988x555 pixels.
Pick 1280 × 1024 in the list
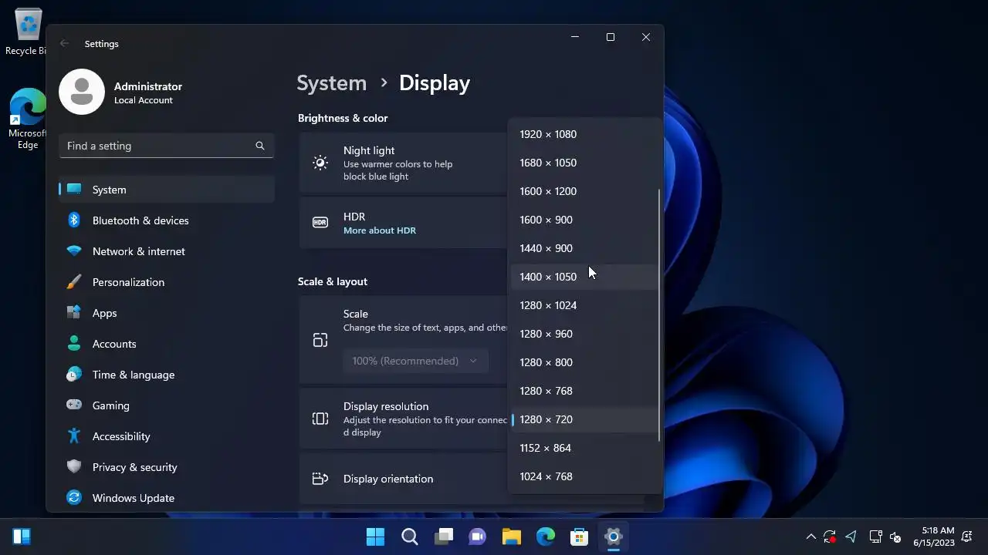click(584, 305)
